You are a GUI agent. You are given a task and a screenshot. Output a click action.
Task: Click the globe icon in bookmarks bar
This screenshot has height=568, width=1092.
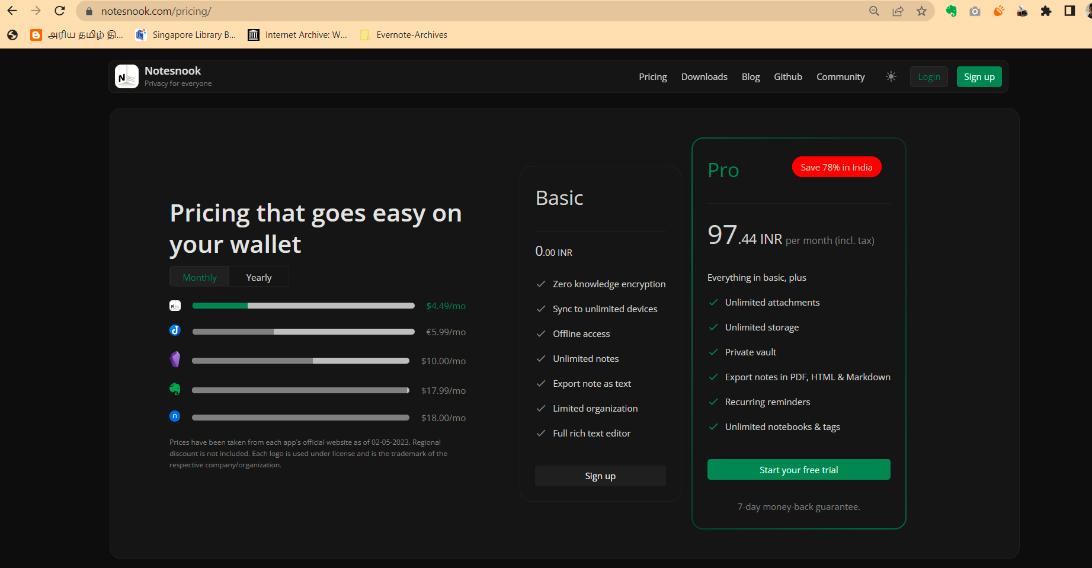[12, 35]
